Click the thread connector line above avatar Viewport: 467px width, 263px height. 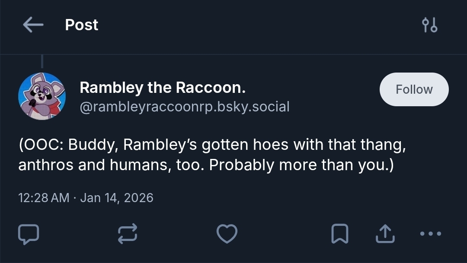(x=42, y=62)
